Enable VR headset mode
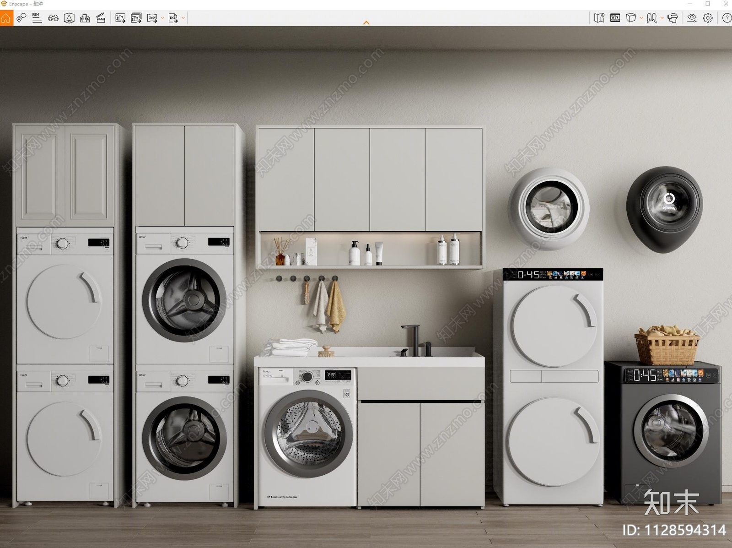Screen dimensions: 732x548 673,18
